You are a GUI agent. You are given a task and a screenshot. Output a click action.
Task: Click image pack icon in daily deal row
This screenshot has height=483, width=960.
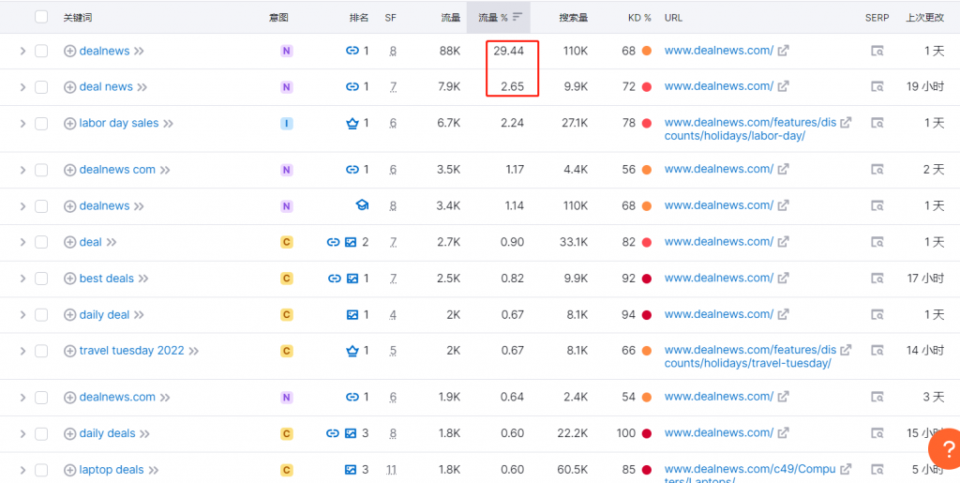tap(352, 315)
